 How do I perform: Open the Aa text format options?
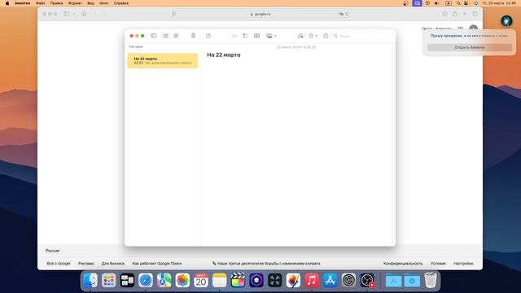(x=234, y=36)
